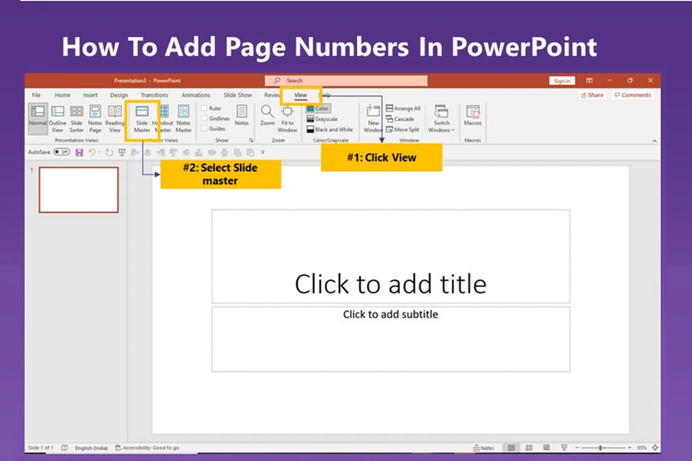
Task: Collapse the ribbon with the chevron
Action: pos(655,141)
